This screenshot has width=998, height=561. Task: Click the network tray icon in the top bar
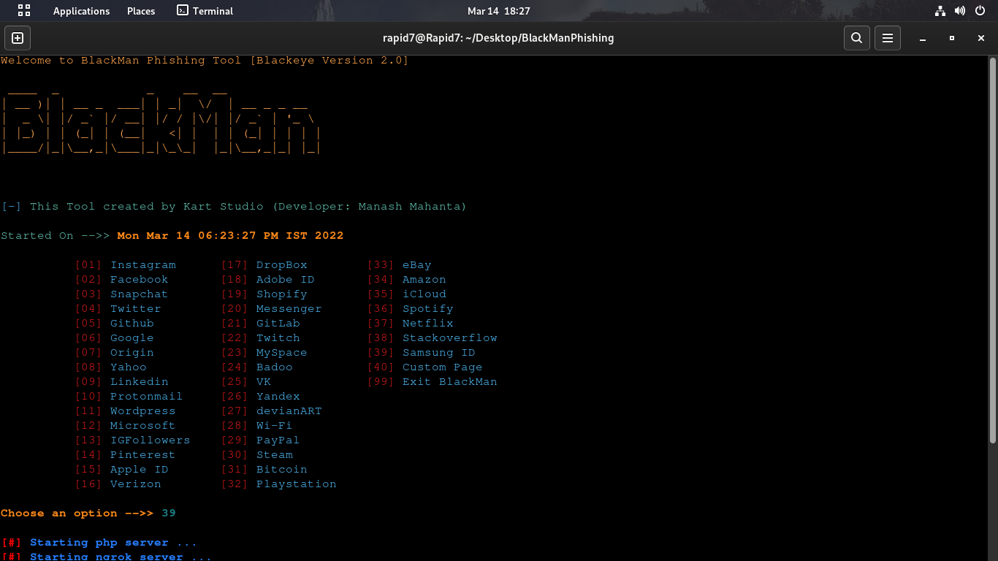pyautogui.click(x=940, y=11)
